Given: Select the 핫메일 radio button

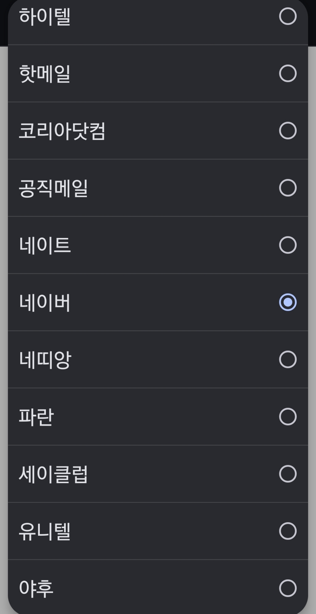Looking at the screenshot, I should point(288,73).
